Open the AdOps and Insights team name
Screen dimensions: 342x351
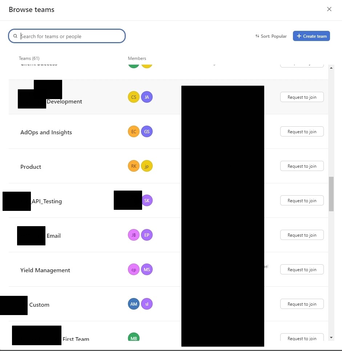click(x=46, y=132)
